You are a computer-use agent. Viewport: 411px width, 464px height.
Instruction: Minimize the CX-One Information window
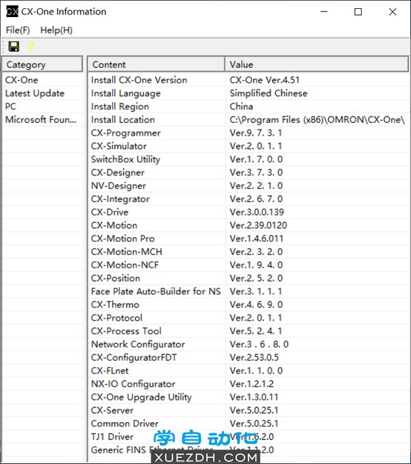324,12
